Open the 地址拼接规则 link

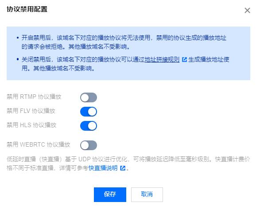[x=162, y=59]
